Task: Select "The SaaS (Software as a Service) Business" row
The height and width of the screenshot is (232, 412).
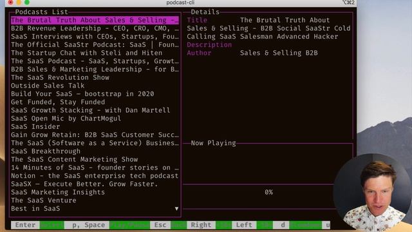Action: (x=95, y=143)
